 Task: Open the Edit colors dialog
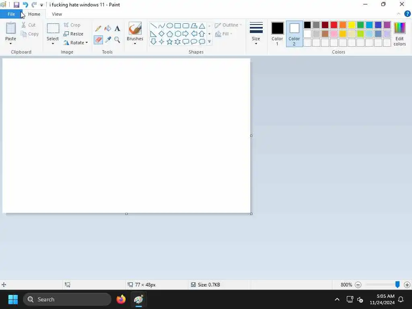[400, 34]
